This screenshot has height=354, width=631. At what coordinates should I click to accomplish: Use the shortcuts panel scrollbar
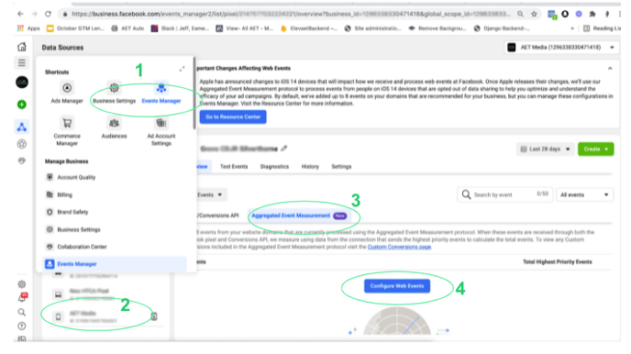pyautogui.click(x=194, y=94)
